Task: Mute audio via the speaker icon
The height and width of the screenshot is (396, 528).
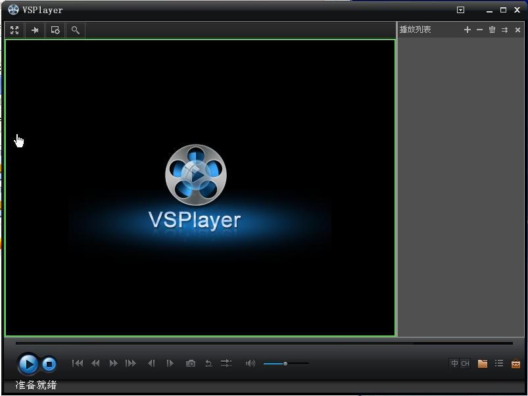Action: [250, 363]
